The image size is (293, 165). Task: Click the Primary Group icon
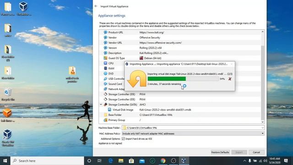[x=105, y=120]
